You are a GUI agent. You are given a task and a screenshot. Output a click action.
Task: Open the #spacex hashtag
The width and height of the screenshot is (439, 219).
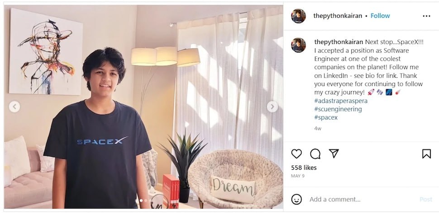[326, 117]
